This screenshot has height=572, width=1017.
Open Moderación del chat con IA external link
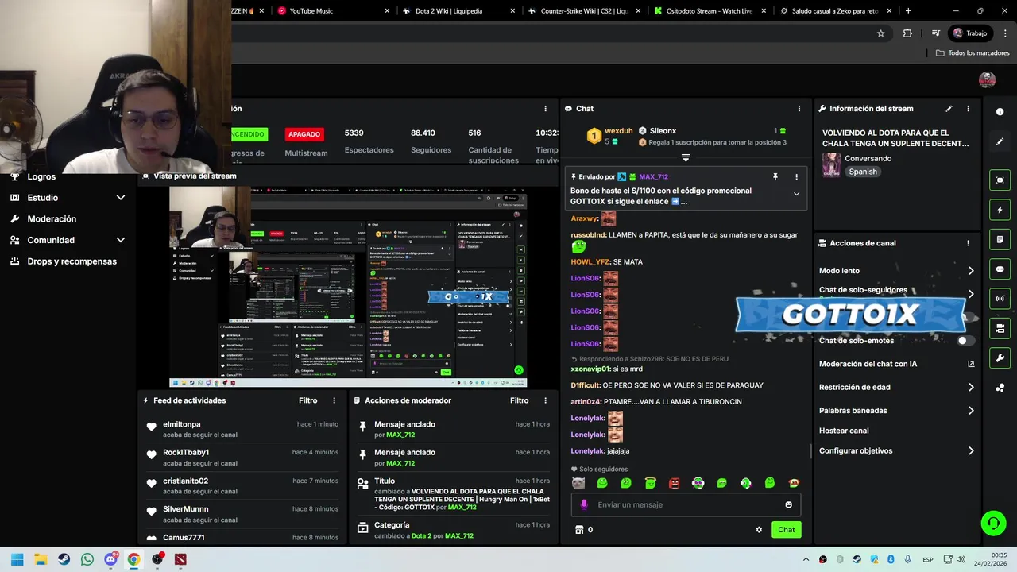point(971,364)
